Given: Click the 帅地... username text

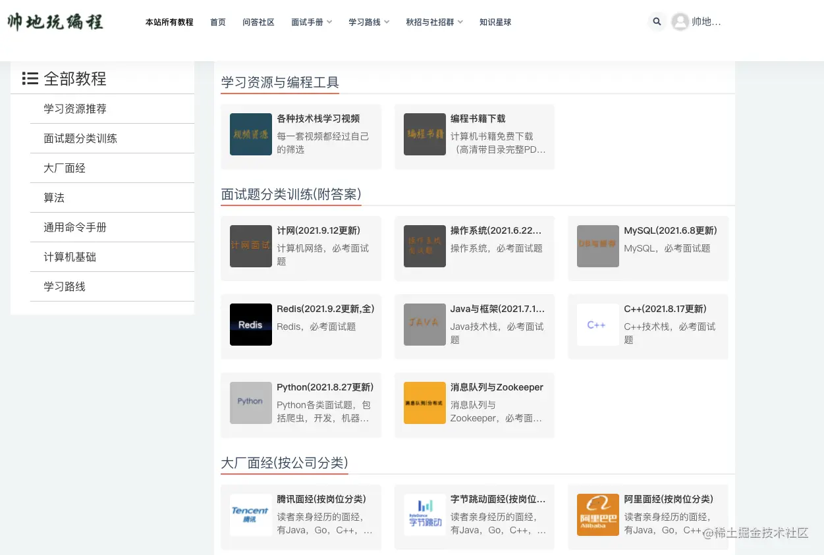Looking at the screenshot, I should 706,22.
